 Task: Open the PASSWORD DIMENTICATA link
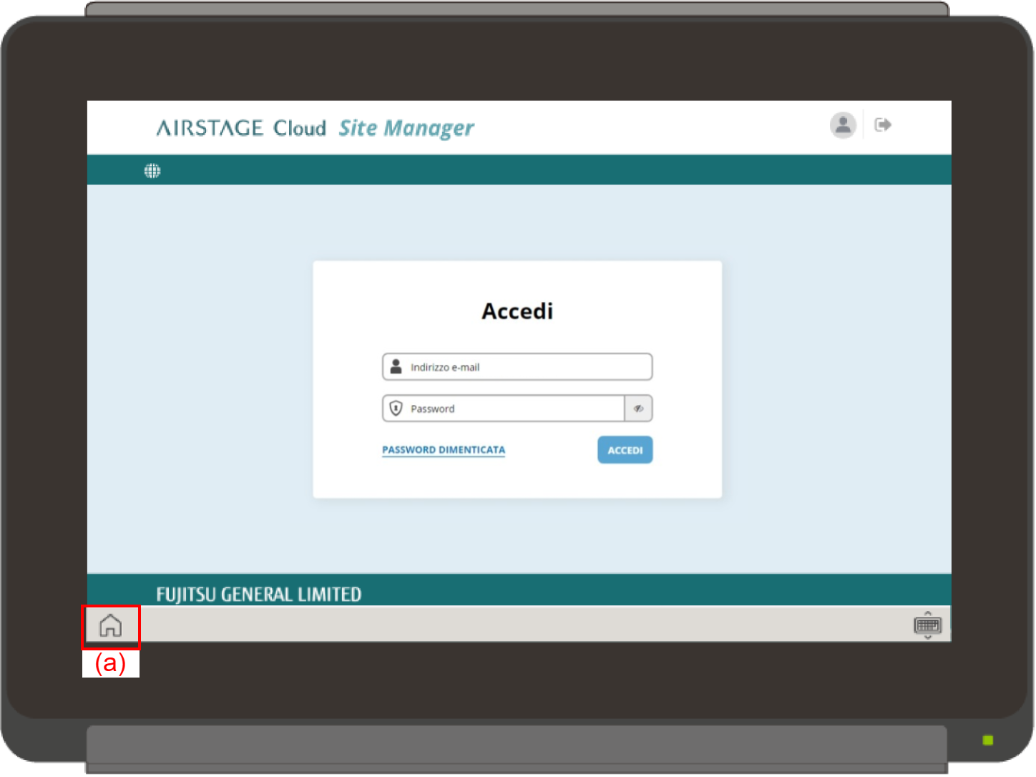pos(444,450)
